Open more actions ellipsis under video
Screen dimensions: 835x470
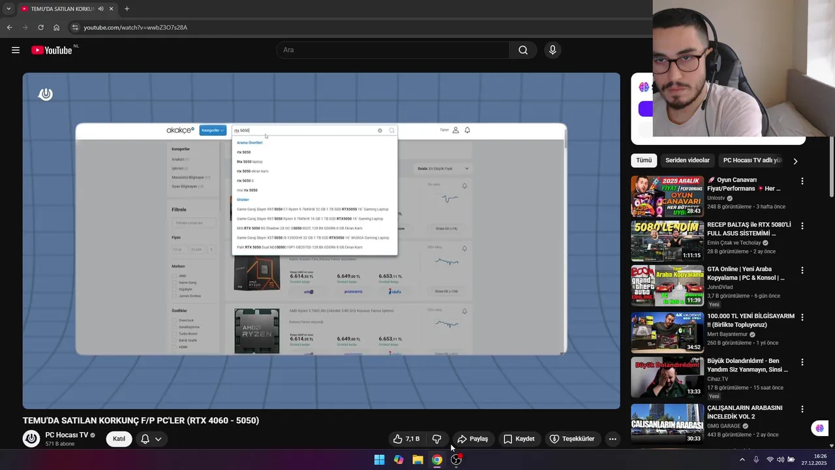(613, 439)
